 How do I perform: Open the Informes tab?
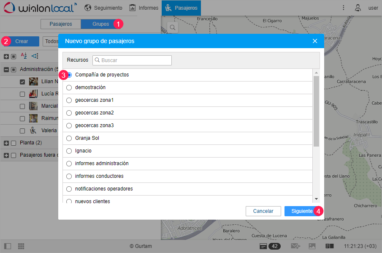click(144, 8)
